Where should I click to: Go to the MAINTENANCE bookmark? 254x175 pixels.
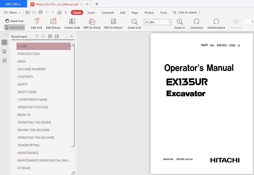tap(28, 153)
